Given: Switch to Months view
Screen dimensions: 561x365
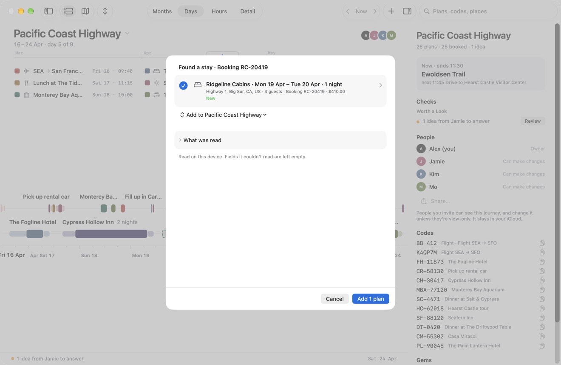Looking at the screenshot, I should 162,11.
